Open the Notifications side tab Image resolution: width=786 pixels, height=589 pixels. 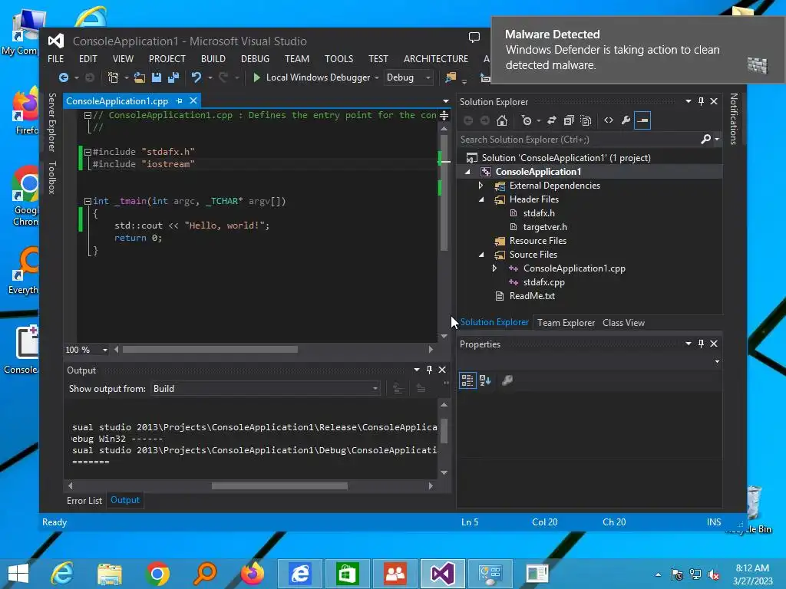pyautogui.click(x=734, y=119)
